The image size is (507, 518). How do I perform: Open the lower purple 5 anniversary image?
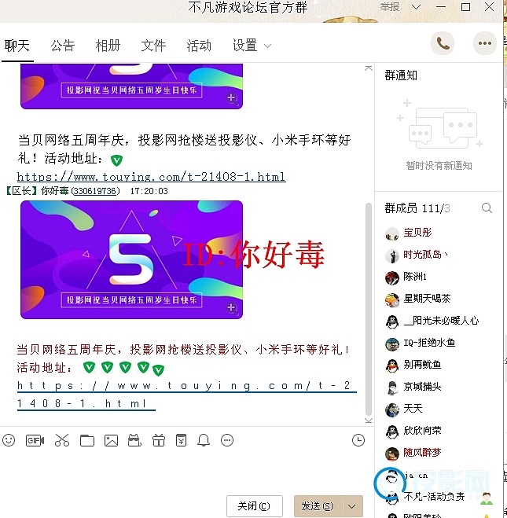click(x=131, y=259)
